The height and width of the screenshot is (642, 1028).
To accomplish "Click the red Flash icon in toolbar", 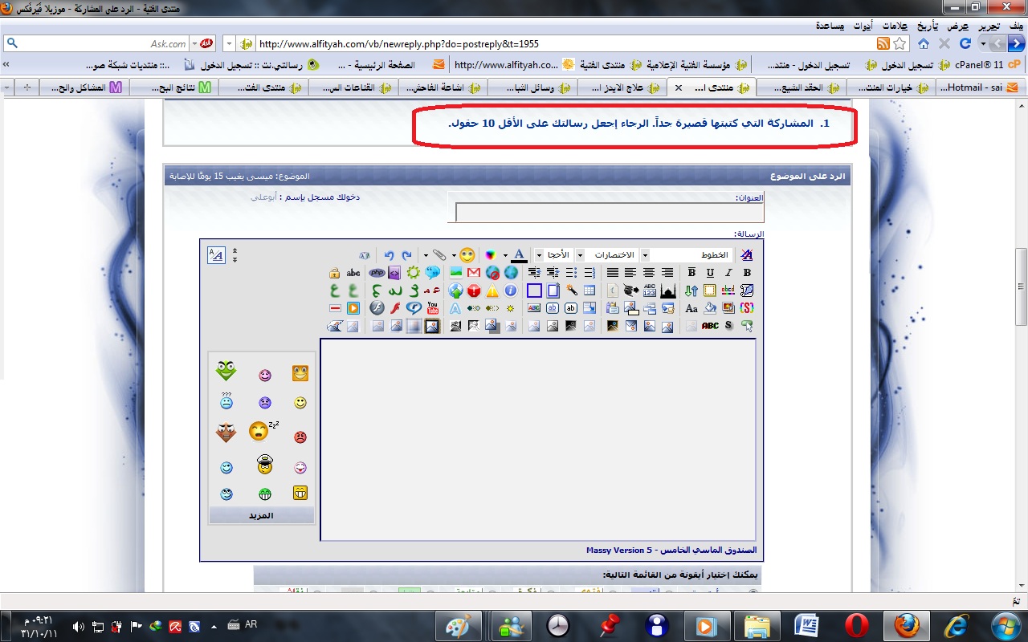I will (x=395, y=308).
